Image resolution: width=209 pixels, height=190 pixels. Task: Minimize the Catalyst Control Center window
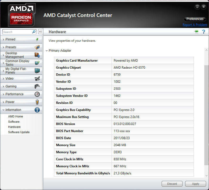197,7
